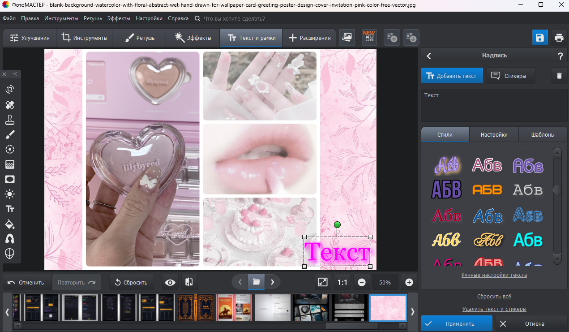Zoom in with the plus button
Screen dimensions: 569x332
(x=409, y=282)
